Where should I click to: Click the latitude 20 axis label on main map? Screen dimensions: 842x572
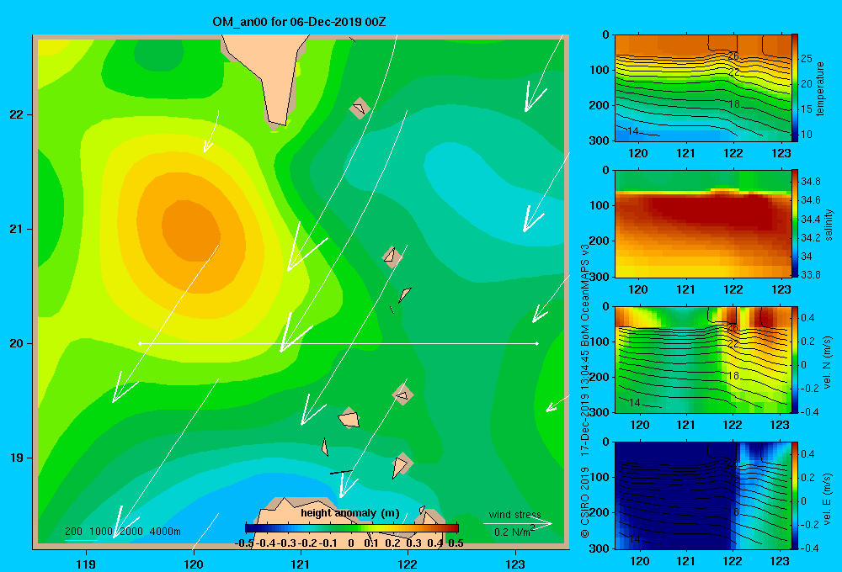(17, 343)
